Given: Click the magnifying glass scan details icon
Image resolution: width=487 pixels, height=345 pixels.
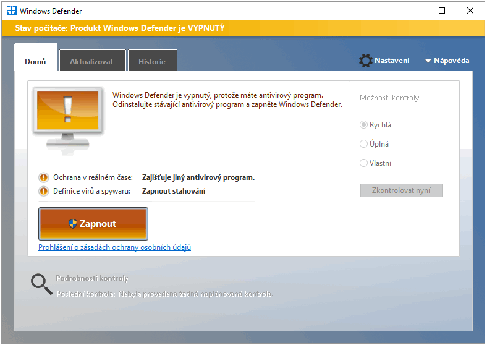Looking at the screenshot, I should pos(41,284).
